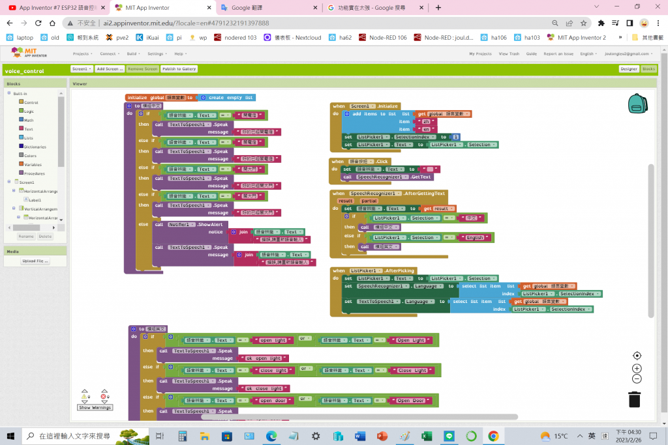
Task: Open Chrome from the taskbar
Action: [x=493, y=436]
